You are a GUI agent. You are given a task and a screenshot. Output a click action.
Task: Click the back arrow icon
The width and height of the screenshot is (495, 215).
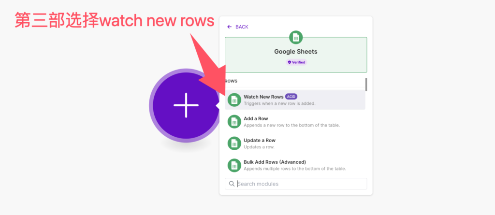229,27
